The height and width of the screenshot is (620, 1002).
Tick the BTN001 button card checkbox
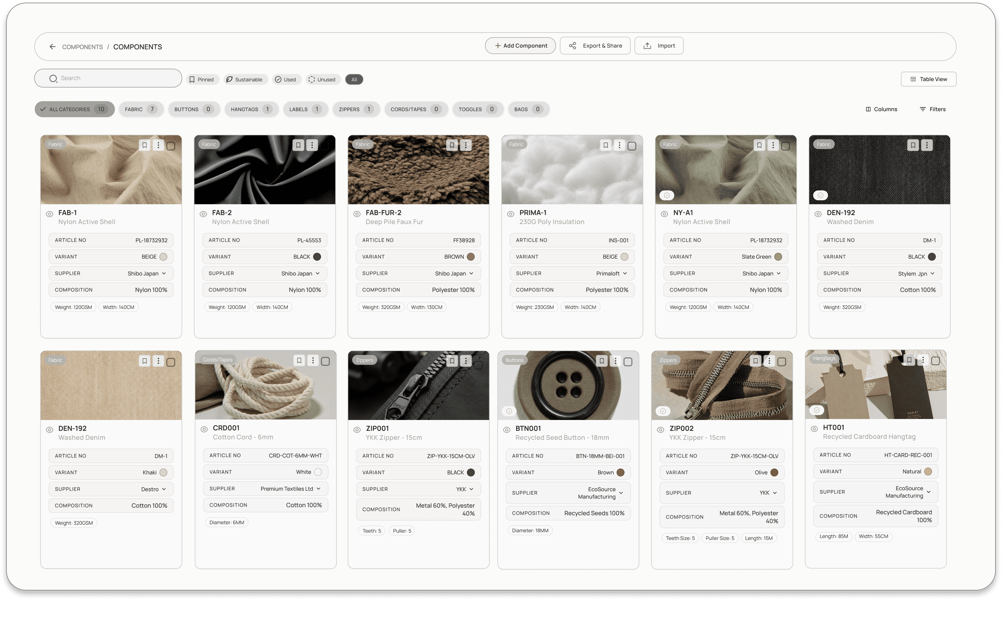pos(627,362)
